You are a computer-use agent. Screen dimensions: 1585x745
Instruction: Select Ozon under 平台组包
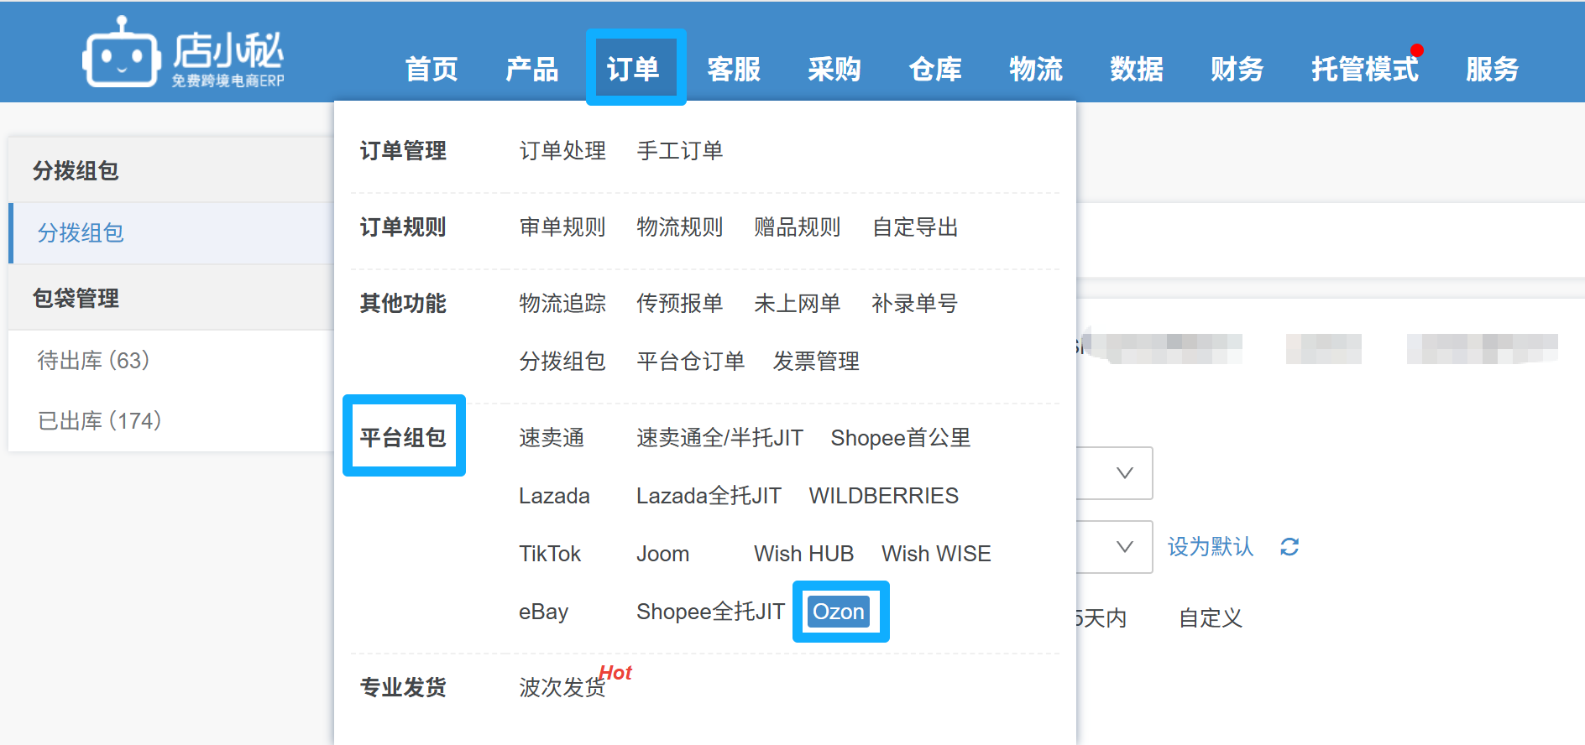(839, 611)
